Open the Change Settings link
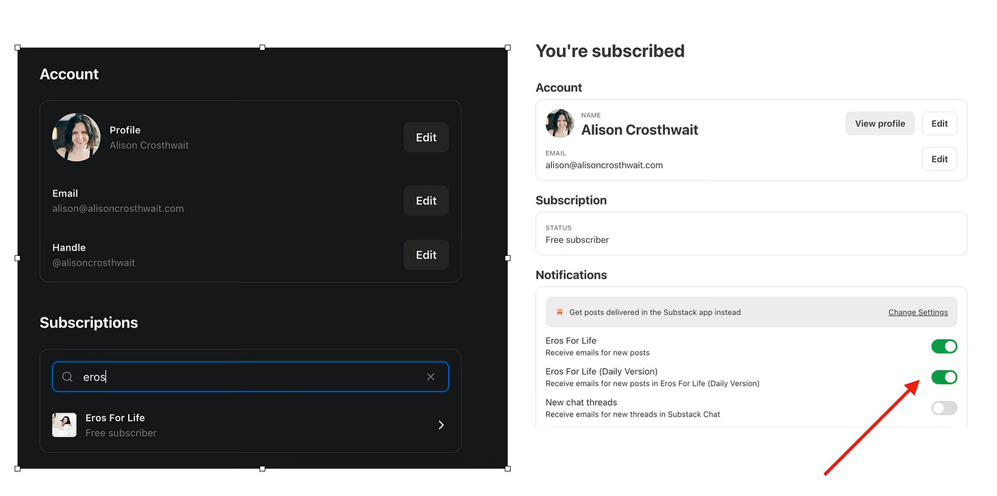997x496 pixels. point(918,312)
